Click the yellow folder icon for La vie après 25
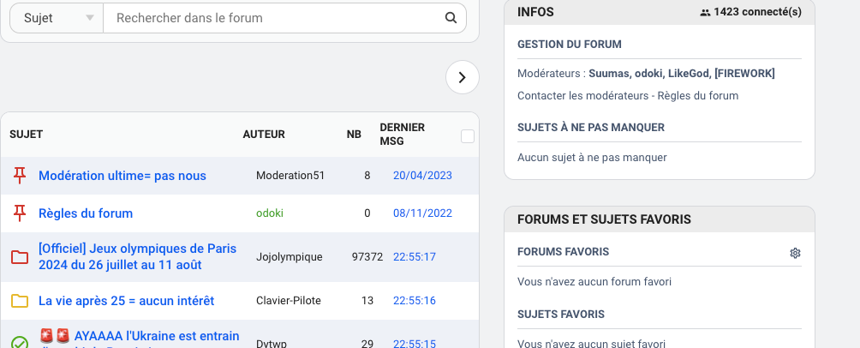 point(20,301)
